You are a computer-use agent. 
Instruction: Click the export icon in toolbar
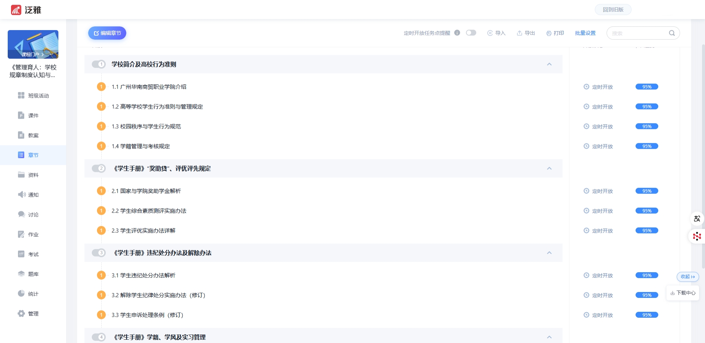(x=520, y=33)
